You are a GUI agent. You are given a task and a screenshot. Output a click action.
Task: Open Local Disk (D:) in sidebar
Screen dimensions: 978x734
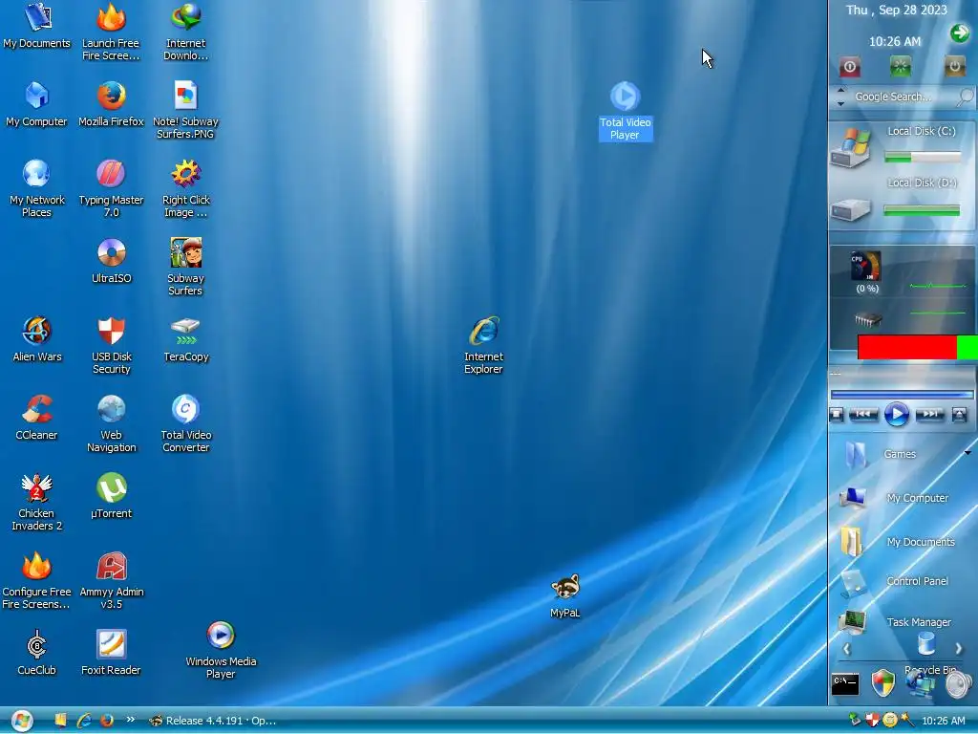902,202
